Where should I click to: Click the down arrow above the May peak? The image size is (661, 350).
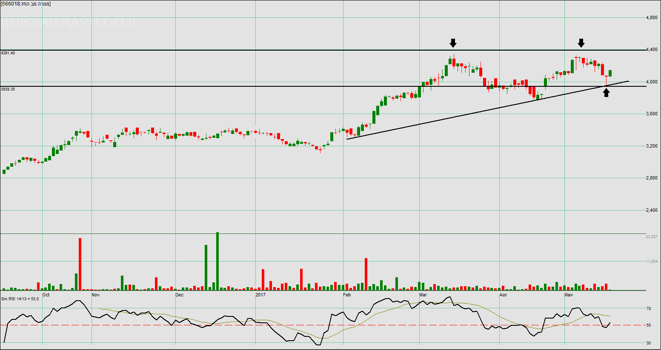coord(581,43)
